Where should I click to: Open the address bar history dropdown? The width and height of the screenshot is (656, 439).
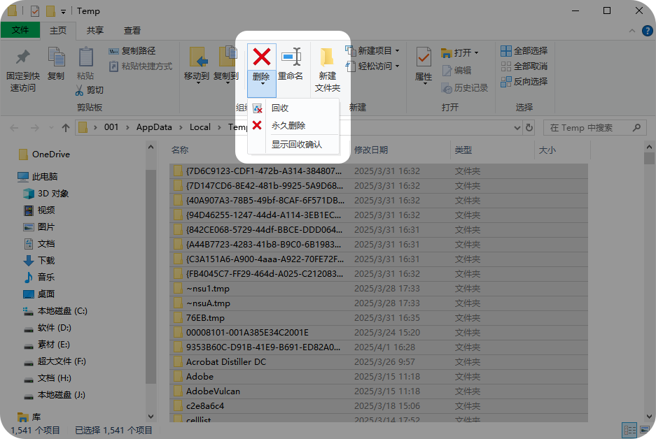click(x=517, y=127)
